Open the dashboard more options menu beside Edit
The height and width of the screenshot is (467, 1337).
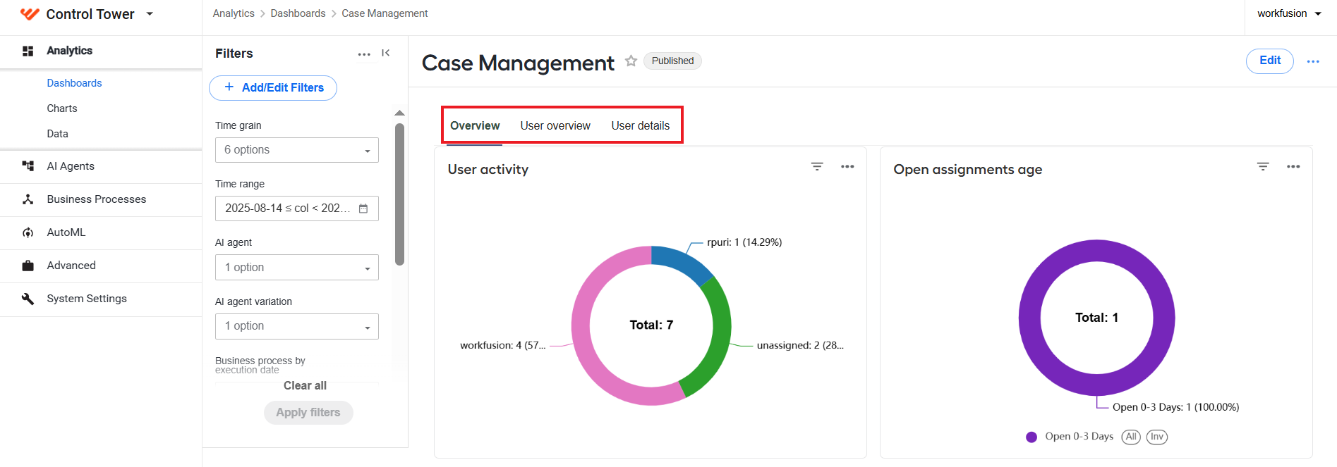pyautogui.click(x=1313, y=61)
